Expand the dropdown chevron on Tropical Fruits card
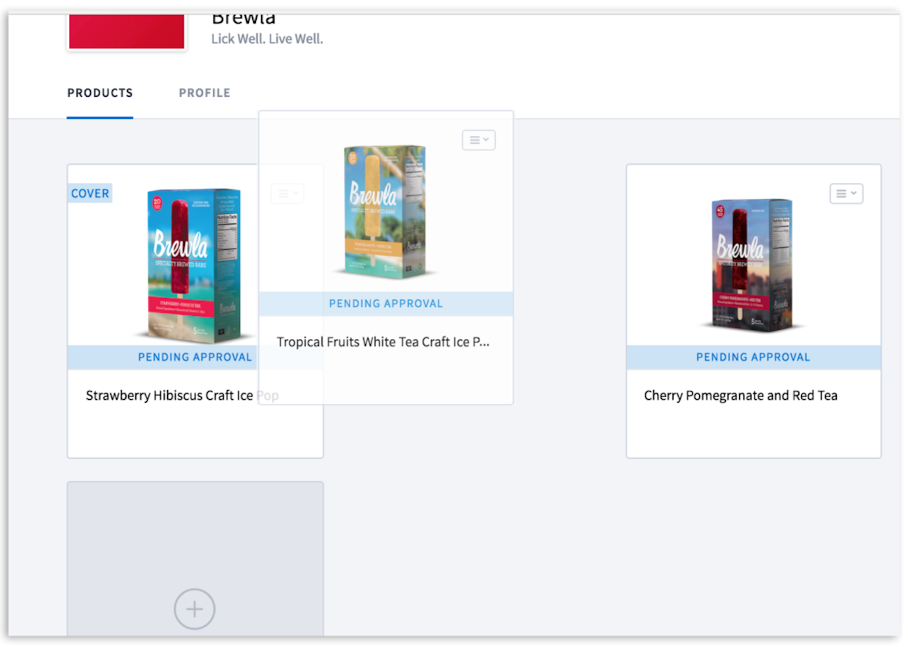The image size is (908, 647). coord(485,140)
